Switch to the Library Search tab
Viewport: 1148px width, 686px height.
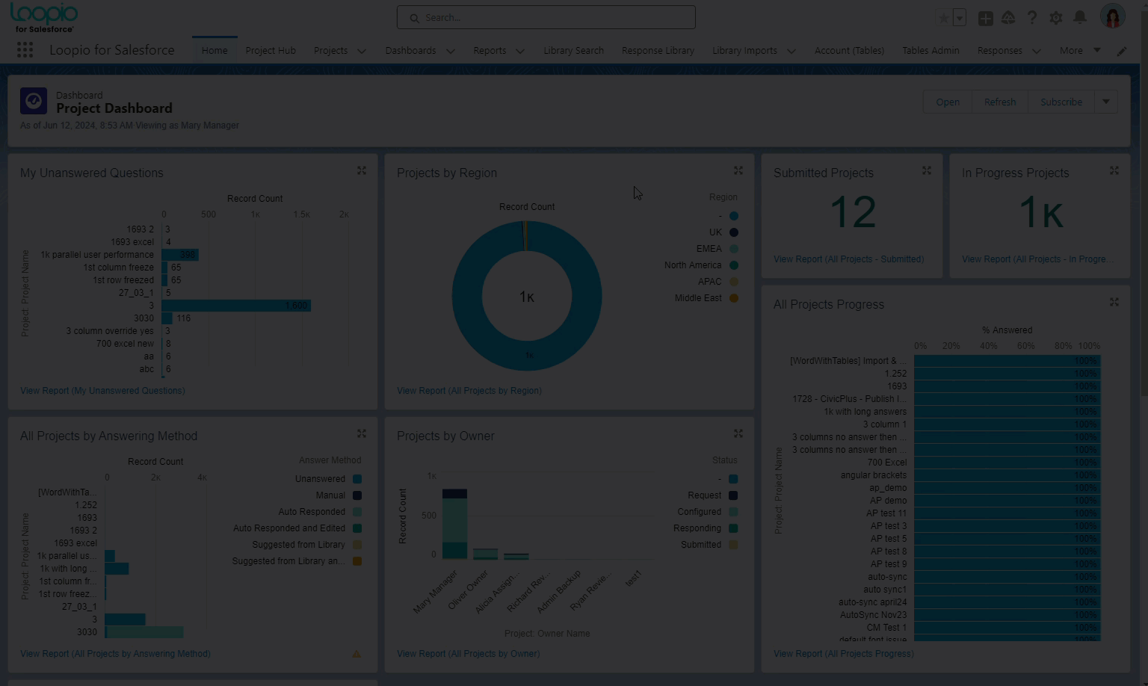(x=573, y=51)
